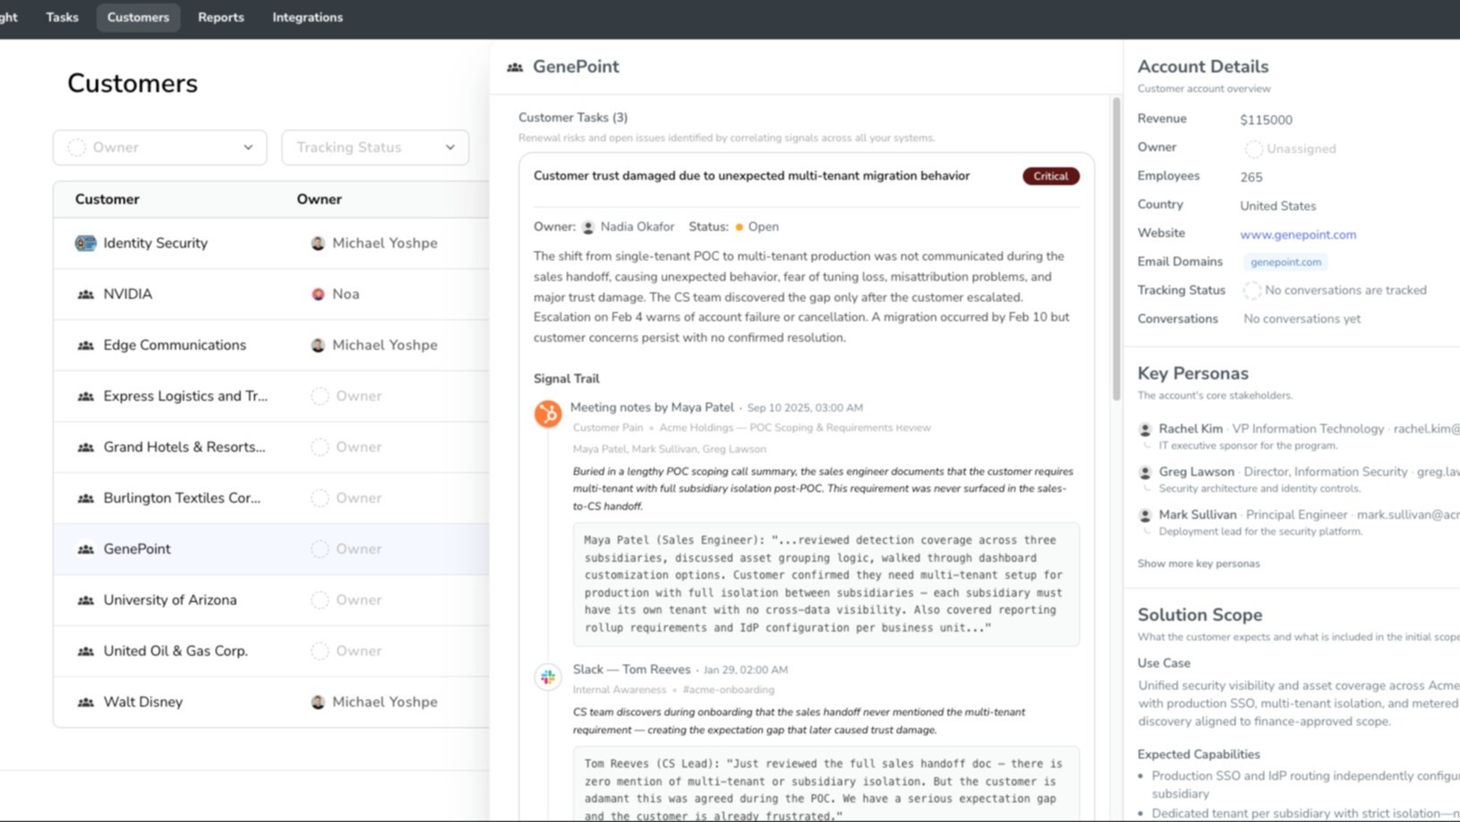Open the Walt Disney customer row

[x=271, y=702]
